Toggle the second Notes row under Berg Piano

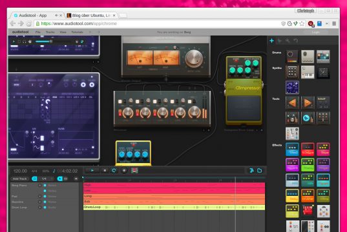click(x=45, y=191)
